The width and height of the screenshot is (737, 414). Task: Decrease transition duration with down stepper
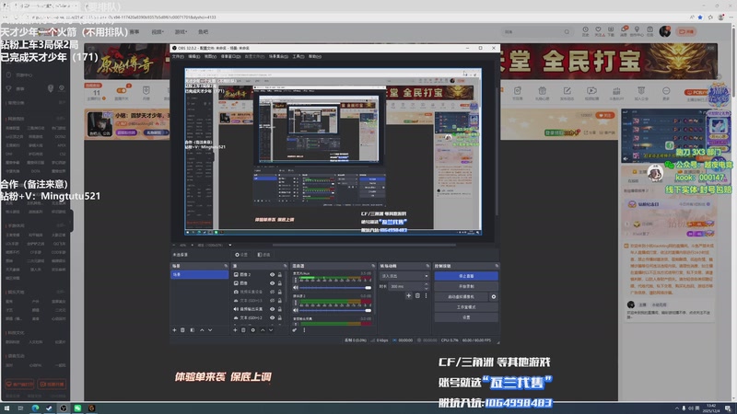pos(427,288)
